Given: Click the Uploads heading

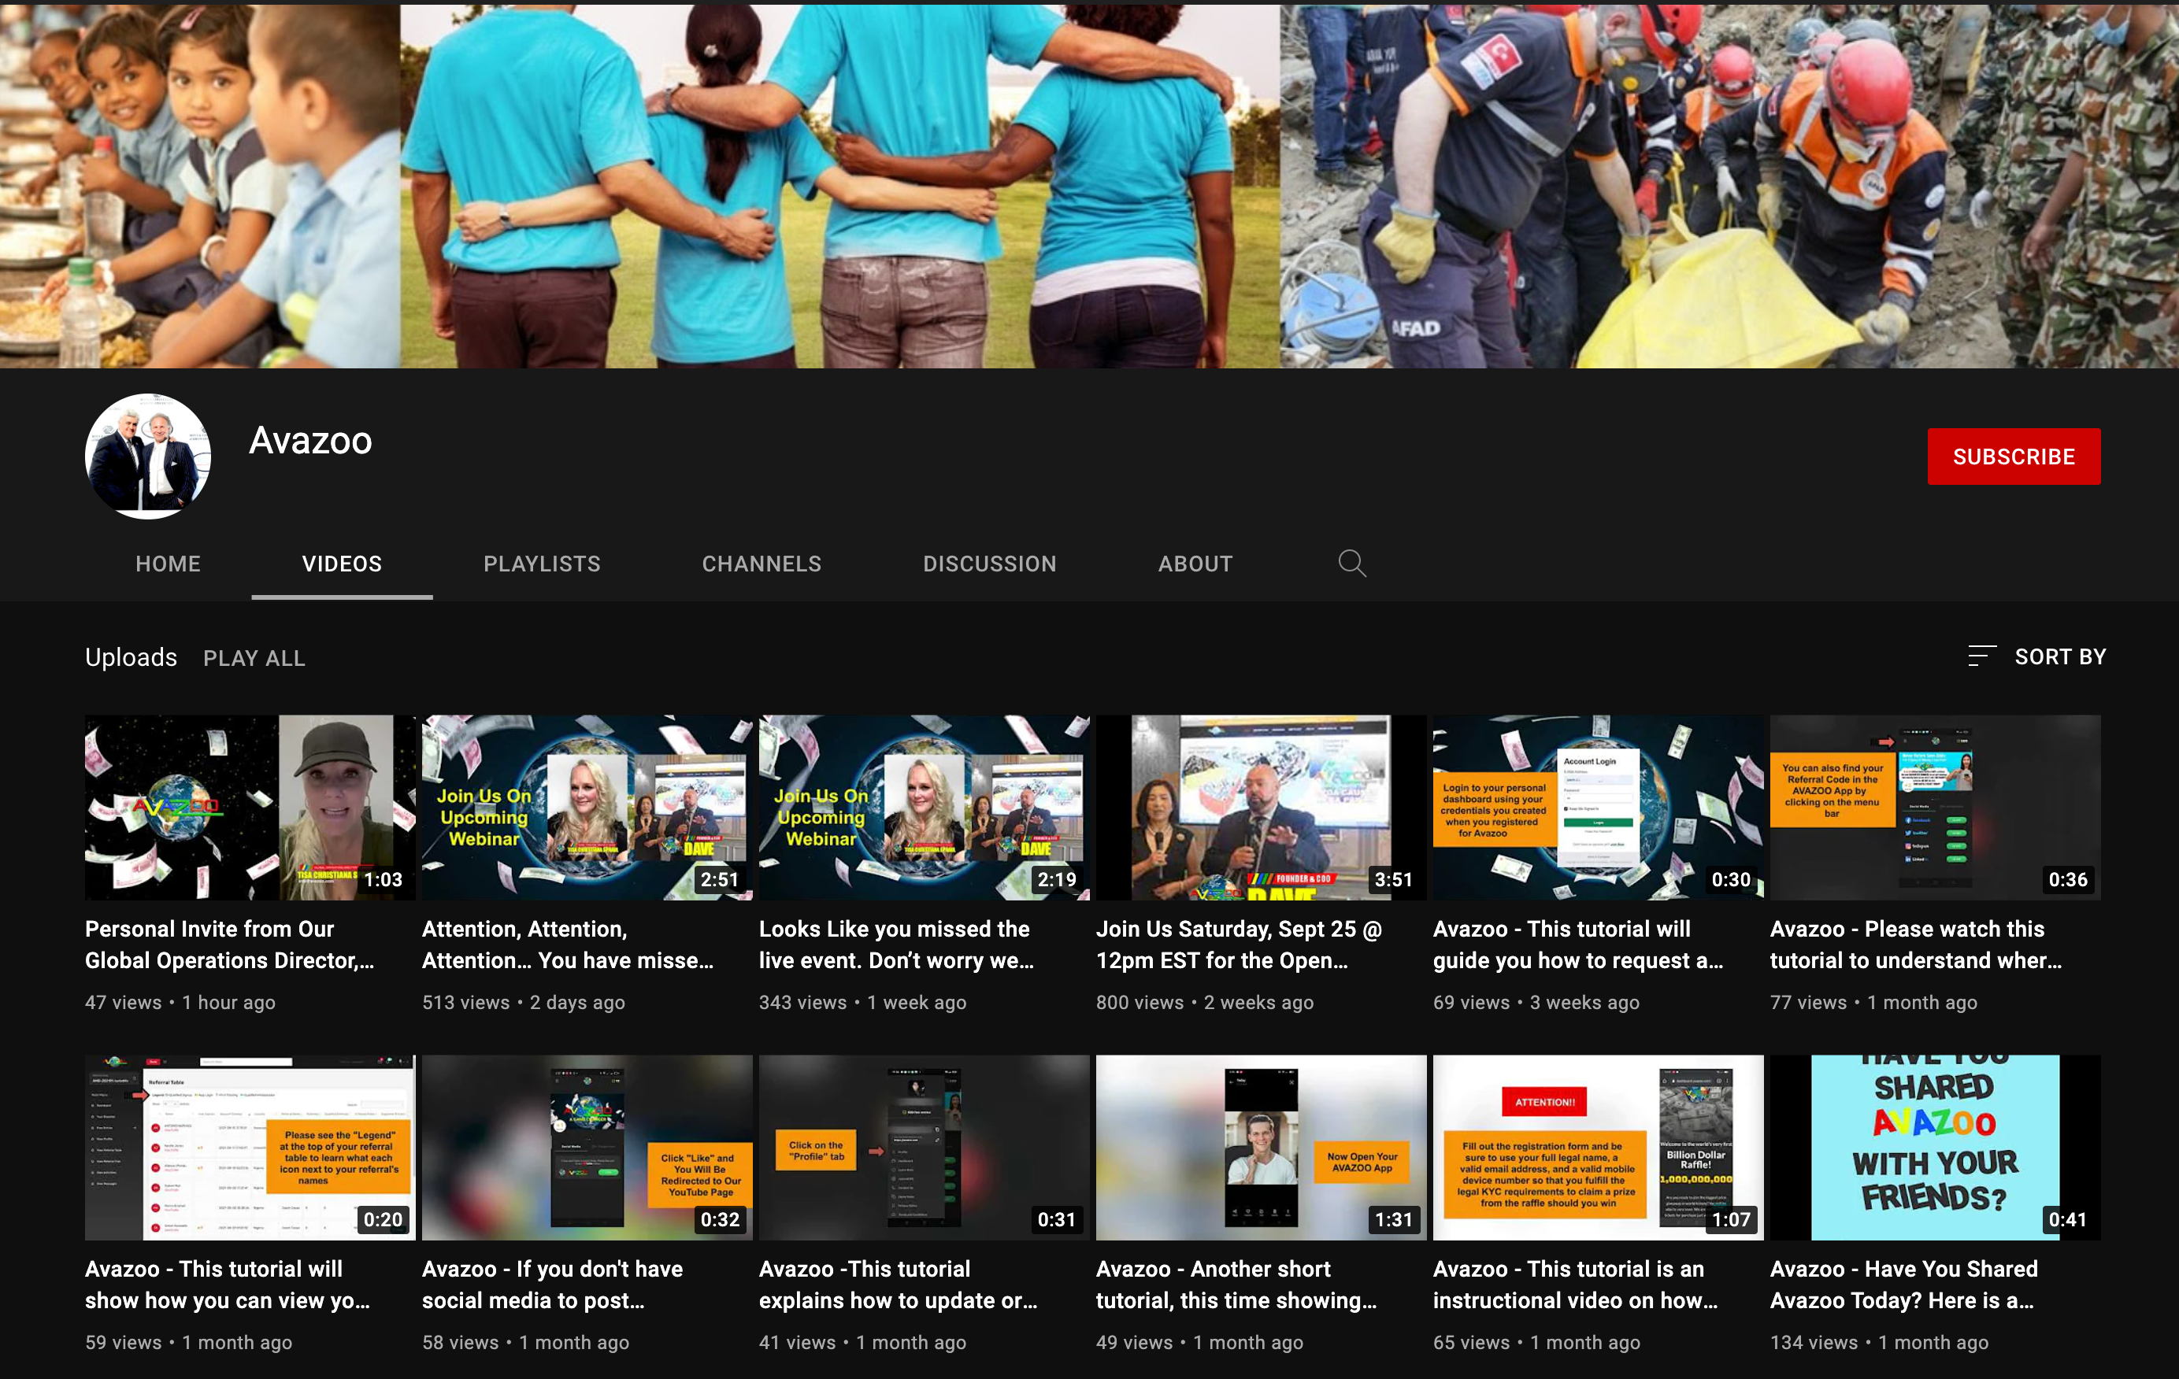Looking at the screenshot, I should tap(132, 657).
